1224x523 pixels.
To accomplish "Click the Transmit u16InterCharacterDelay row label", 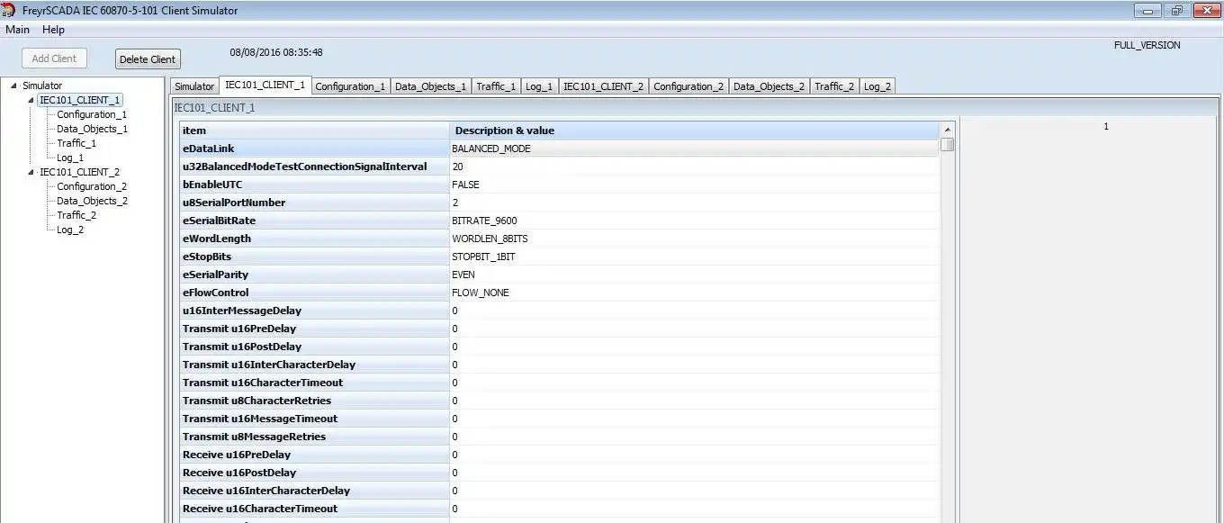I will (x=314, y=365).
